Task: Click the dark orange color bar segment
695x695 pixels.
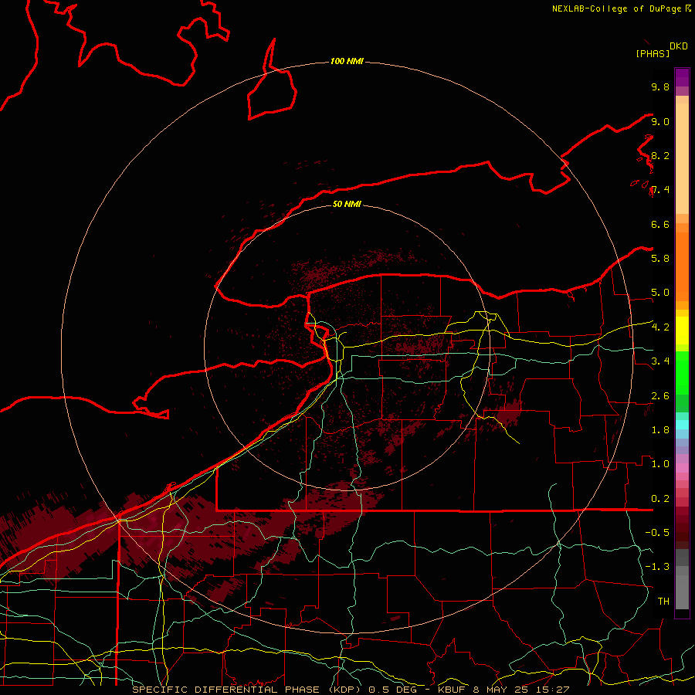Action: click(682, 266)
